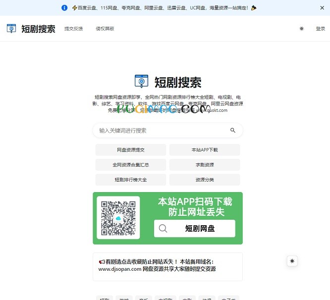Click the 本站APP下载 button
The image size is (330, 300).
tap(205, 150)
